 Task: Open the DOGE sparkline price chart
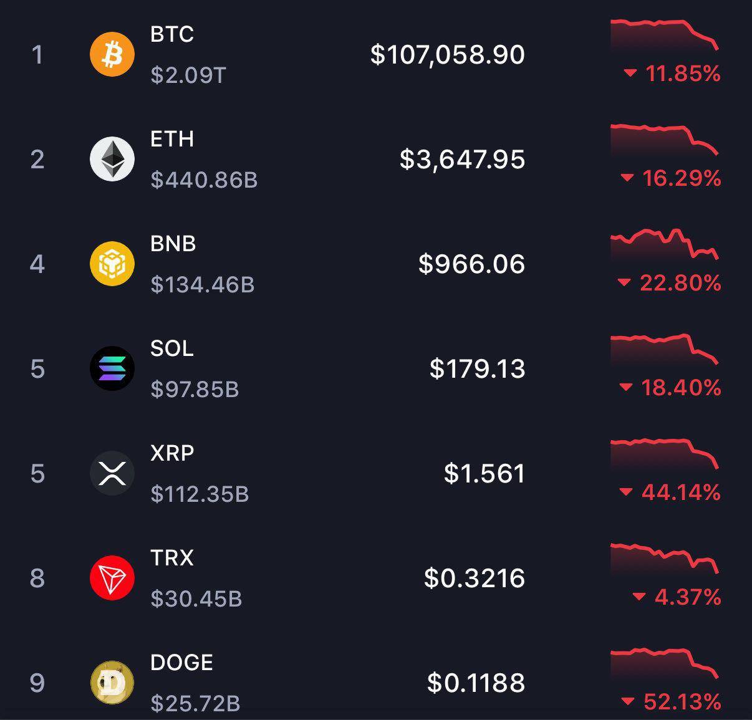(664, 663)
